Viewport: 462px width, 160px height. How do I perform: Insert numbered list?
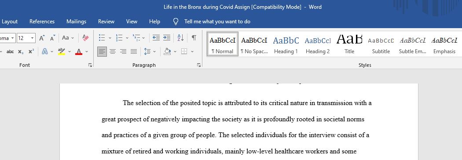tap(119, 38)
